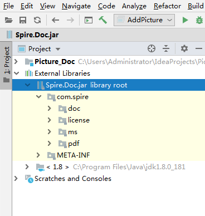Image resolution: width=205 pixels, height=216 pixels.
Task: Expand the Picture_Doc project node
Action: [x=16, y=61]
